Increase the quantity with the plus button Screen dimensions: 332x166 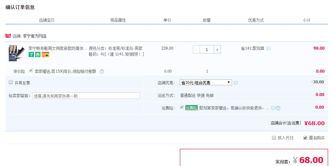217,50
